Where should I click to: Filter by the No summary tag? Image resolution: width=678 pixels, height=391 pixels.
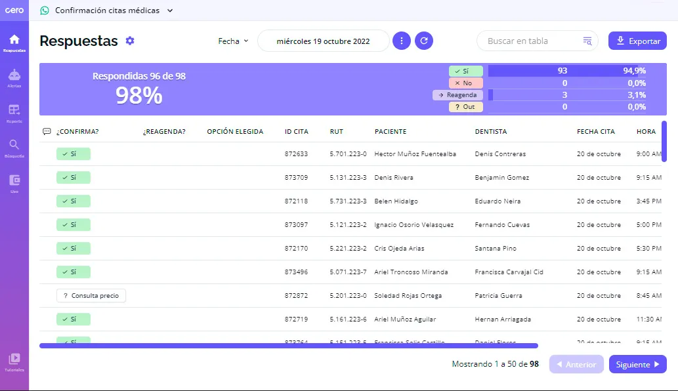pyautogui.click(x=466, y=83)
